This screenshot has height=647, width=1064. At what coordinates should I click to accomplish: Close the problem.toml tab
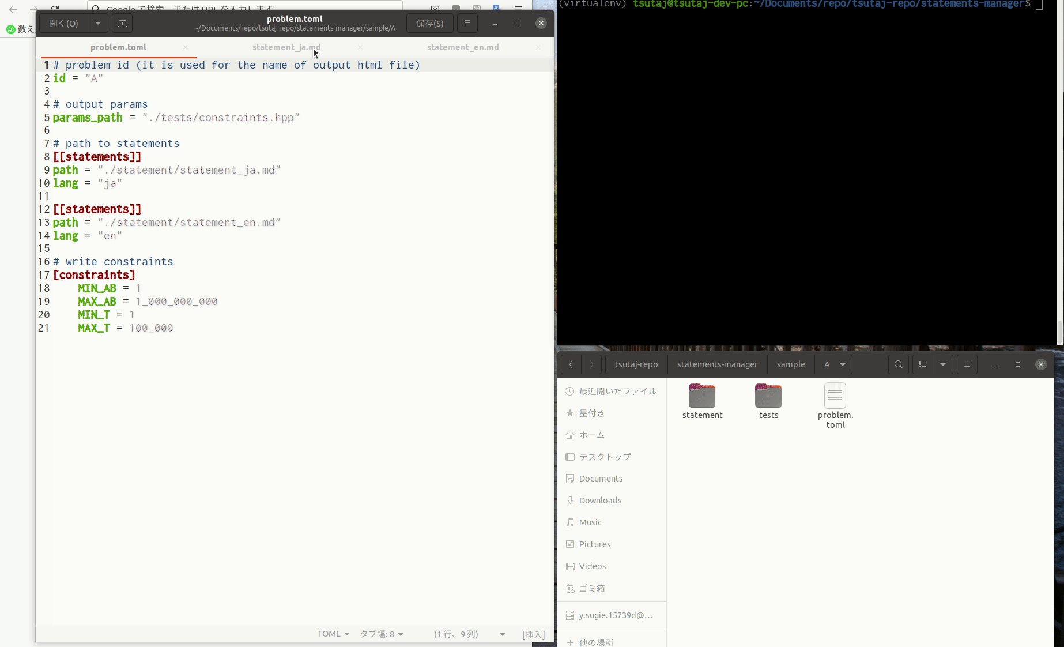point(186,47)
